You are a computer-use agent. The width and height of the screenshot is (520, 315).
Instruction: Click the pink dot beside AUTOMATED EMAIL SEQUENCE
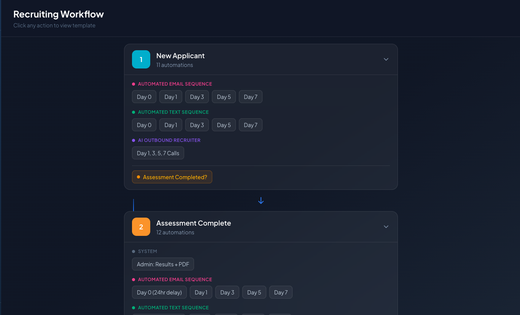pyautogui.click(x=134, y=84)
